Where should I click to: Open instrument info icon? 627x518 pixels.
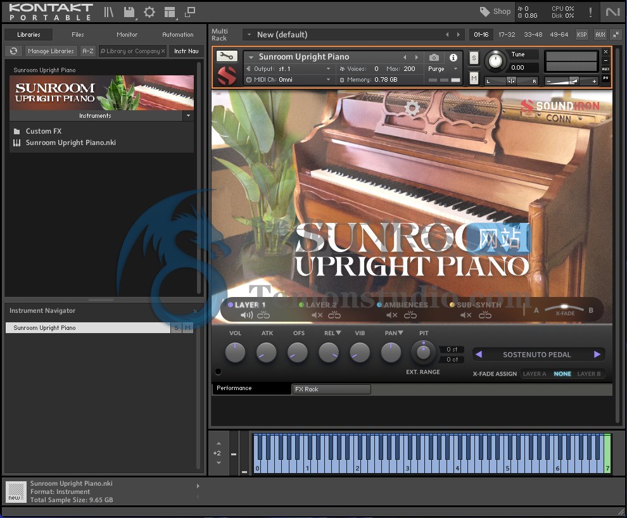click(x=453, y=58)
